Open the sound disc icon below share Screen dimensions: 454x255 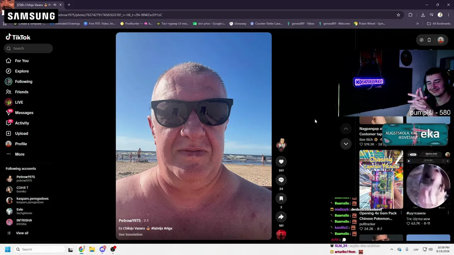point(281,234)
